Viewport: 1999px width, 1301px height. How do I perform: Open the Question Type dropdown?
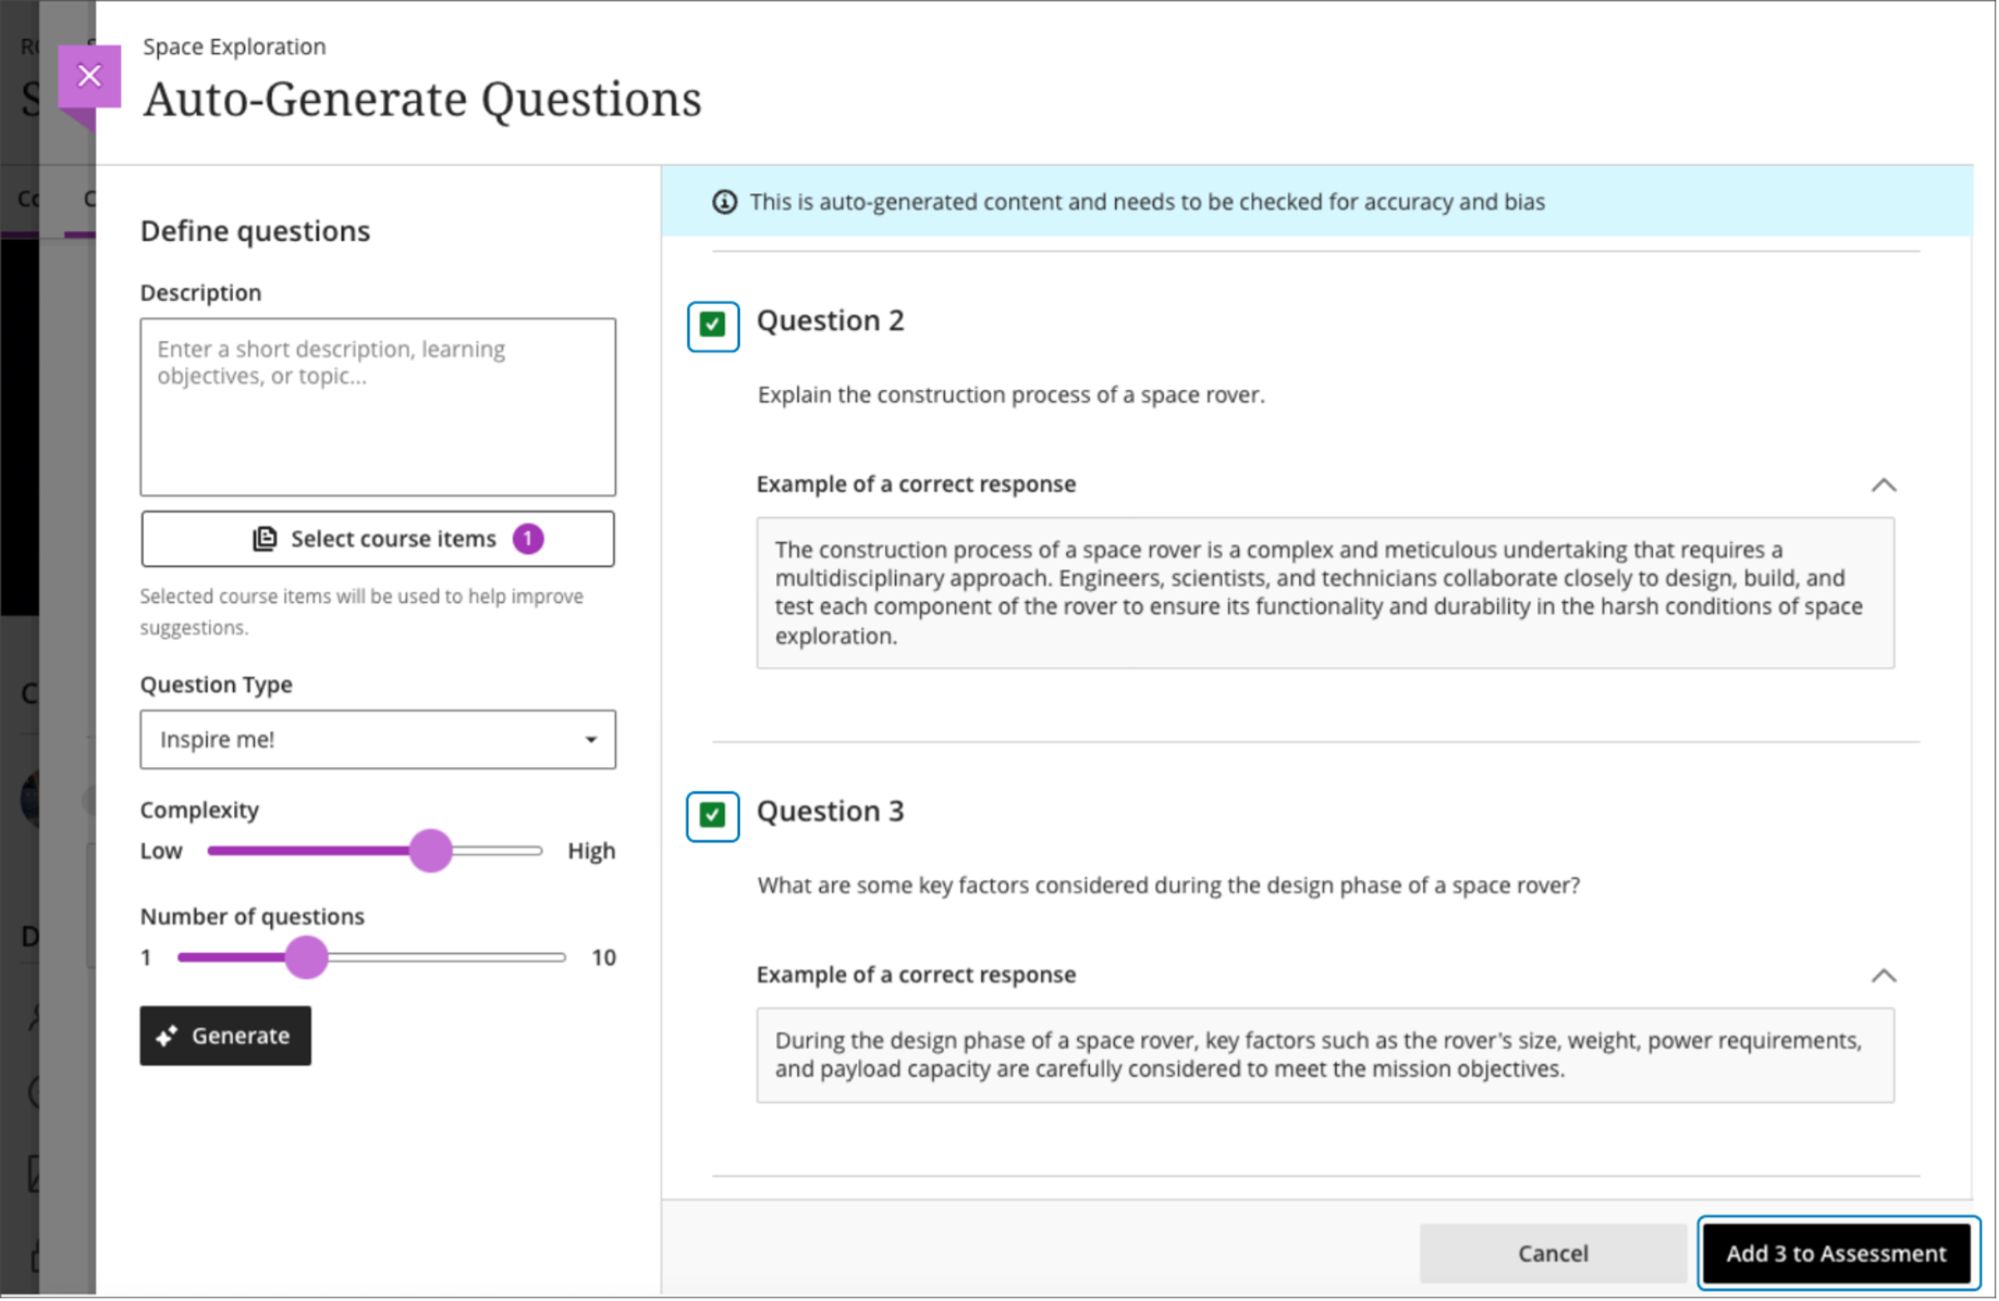tap(377, 739)
